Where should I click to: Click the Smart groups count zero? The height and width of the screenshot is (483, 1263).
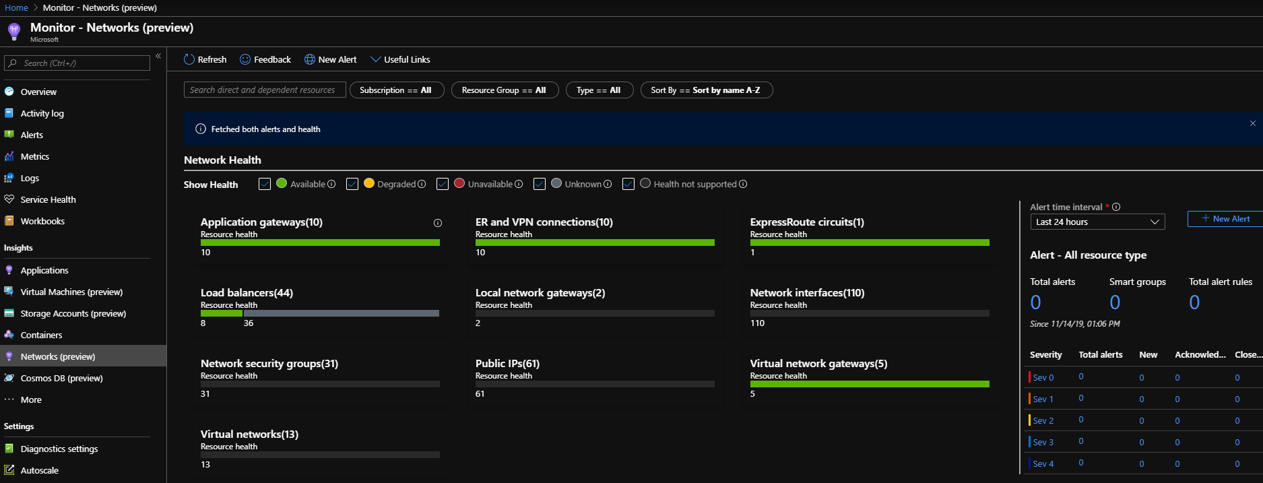click(x=1115, y=302)
